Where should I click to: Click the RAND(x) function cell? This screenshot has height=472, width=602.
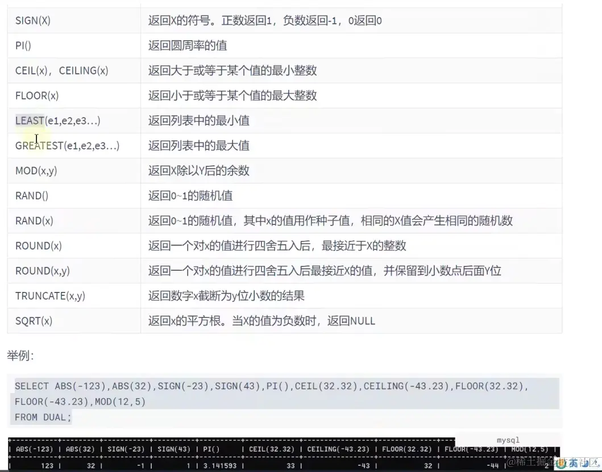click(74, 220)
